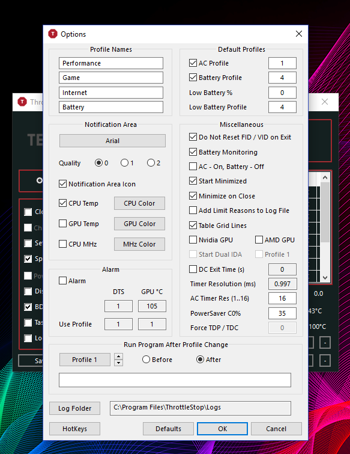Viewport: 350px width, 454px height.
Task: Edit the Battery profile name field
Action: click(x=111, y=107)
